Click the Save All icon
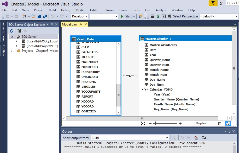The width and height of the screenshot is (239, 153). [45, 16]
